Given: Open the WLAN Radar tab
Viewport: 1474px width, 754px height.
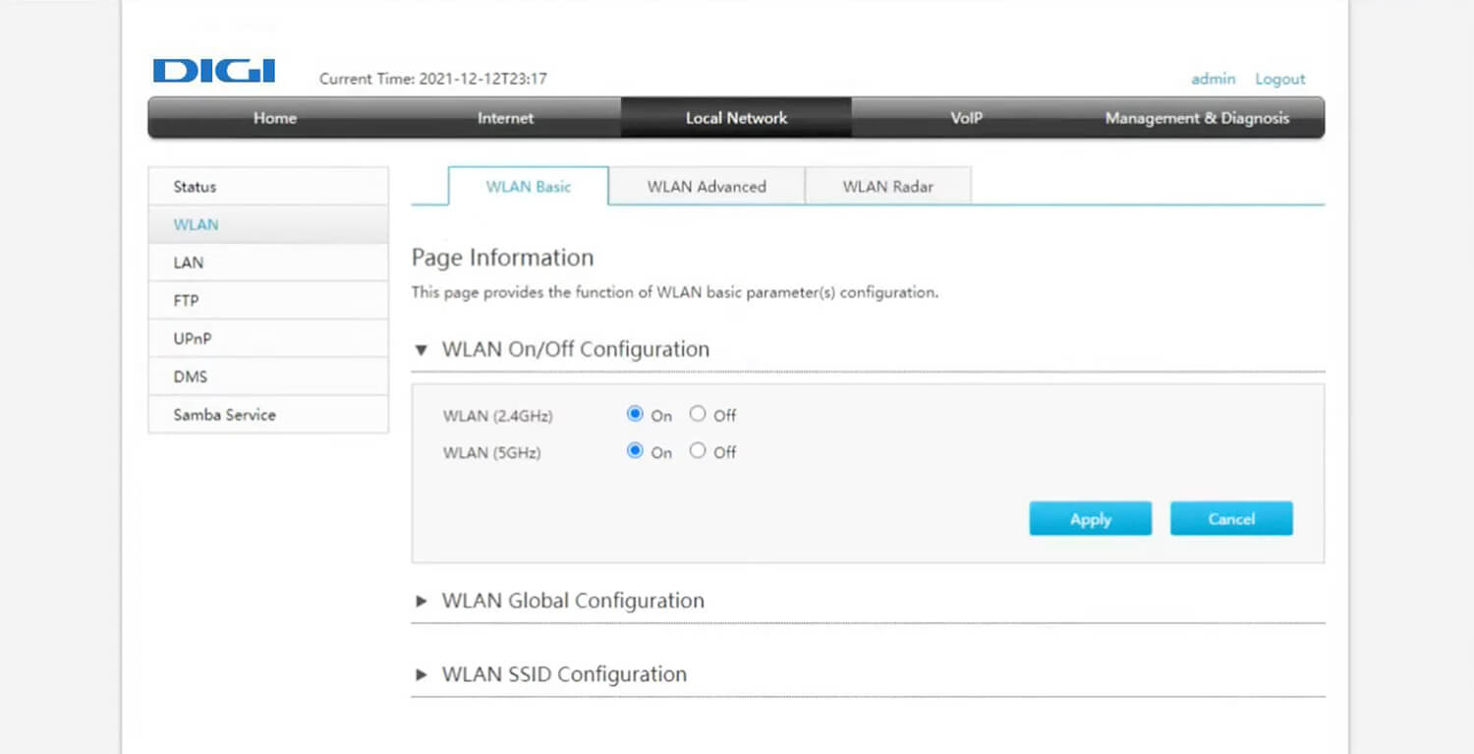Looking at the screenshot, I should click(887, 187).
